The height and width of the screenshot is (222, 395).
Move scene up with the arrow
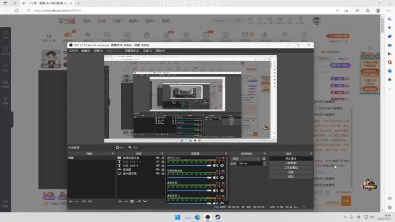click(83, 201)
